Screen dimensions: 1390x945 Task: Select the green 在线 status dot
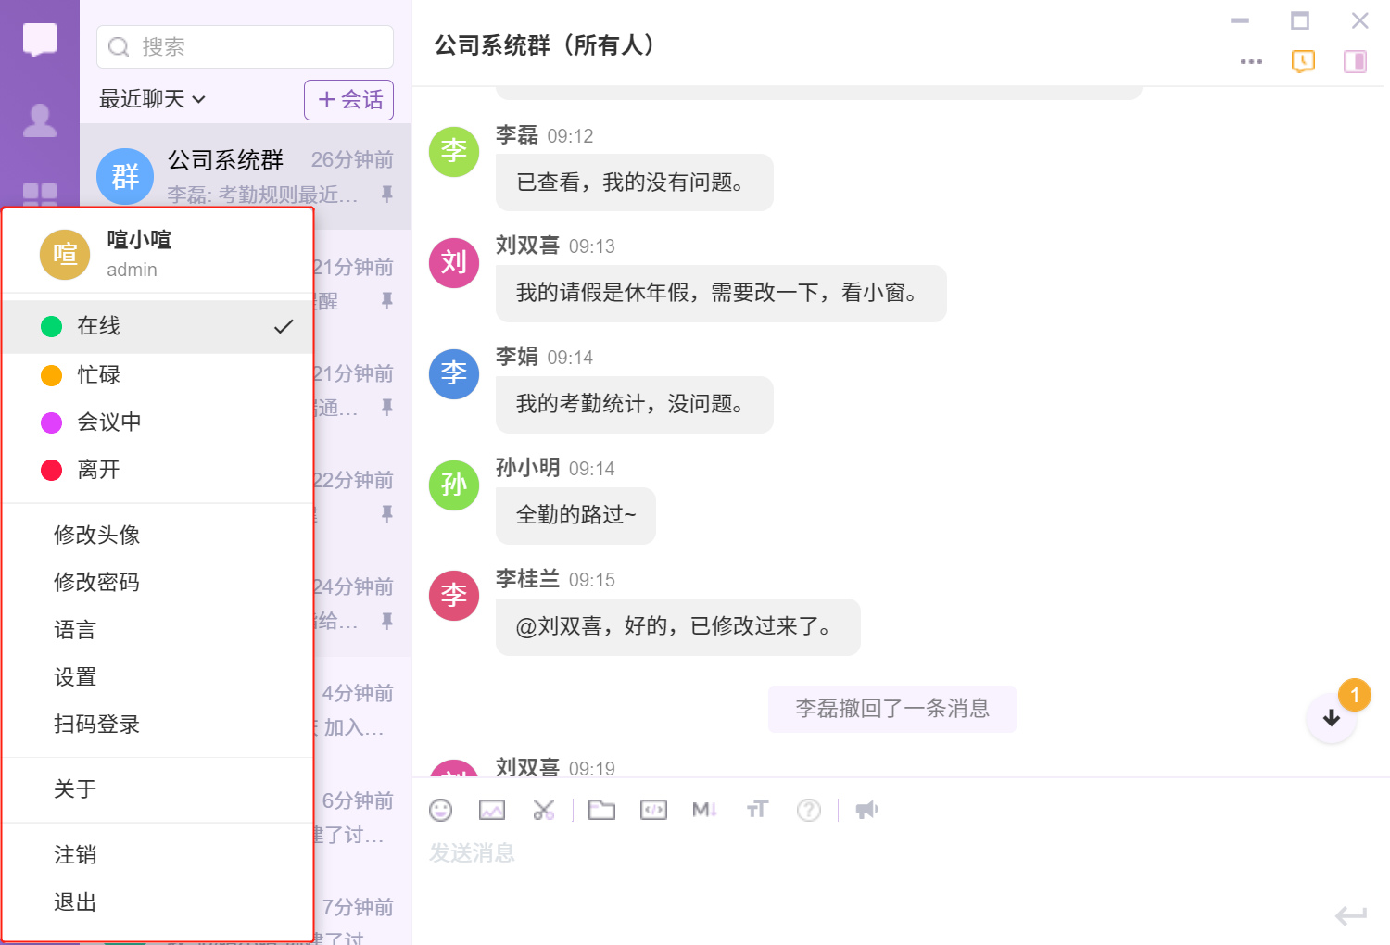[52, 326]
